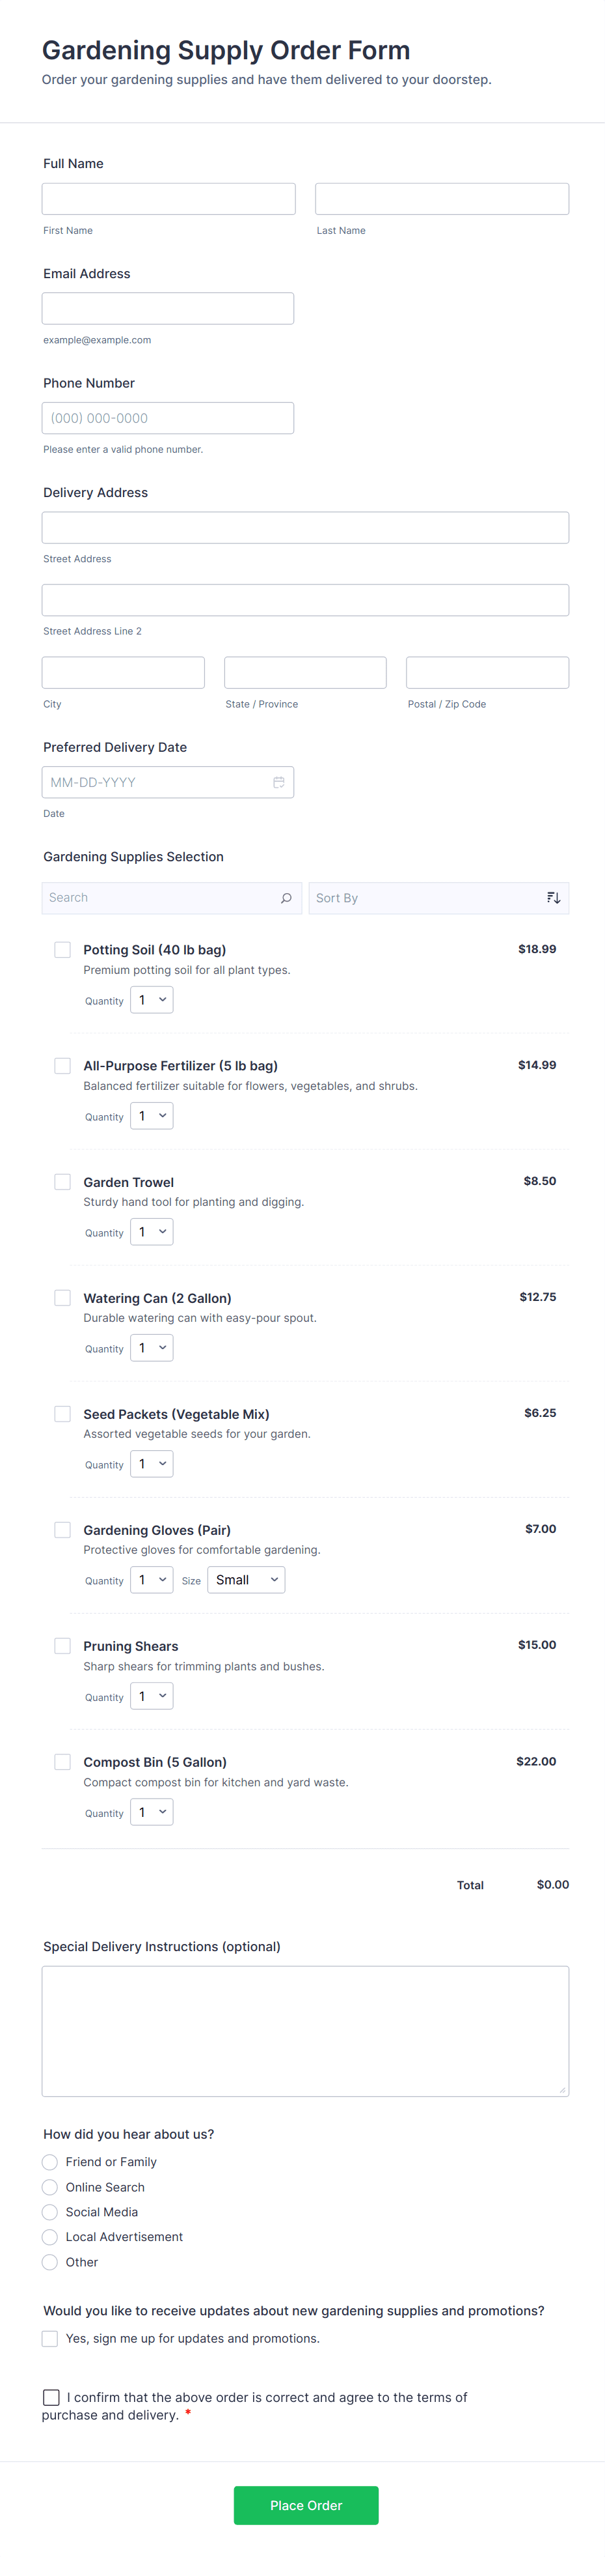Open quantity dropdown for Watering Can

coord(152,1347)
